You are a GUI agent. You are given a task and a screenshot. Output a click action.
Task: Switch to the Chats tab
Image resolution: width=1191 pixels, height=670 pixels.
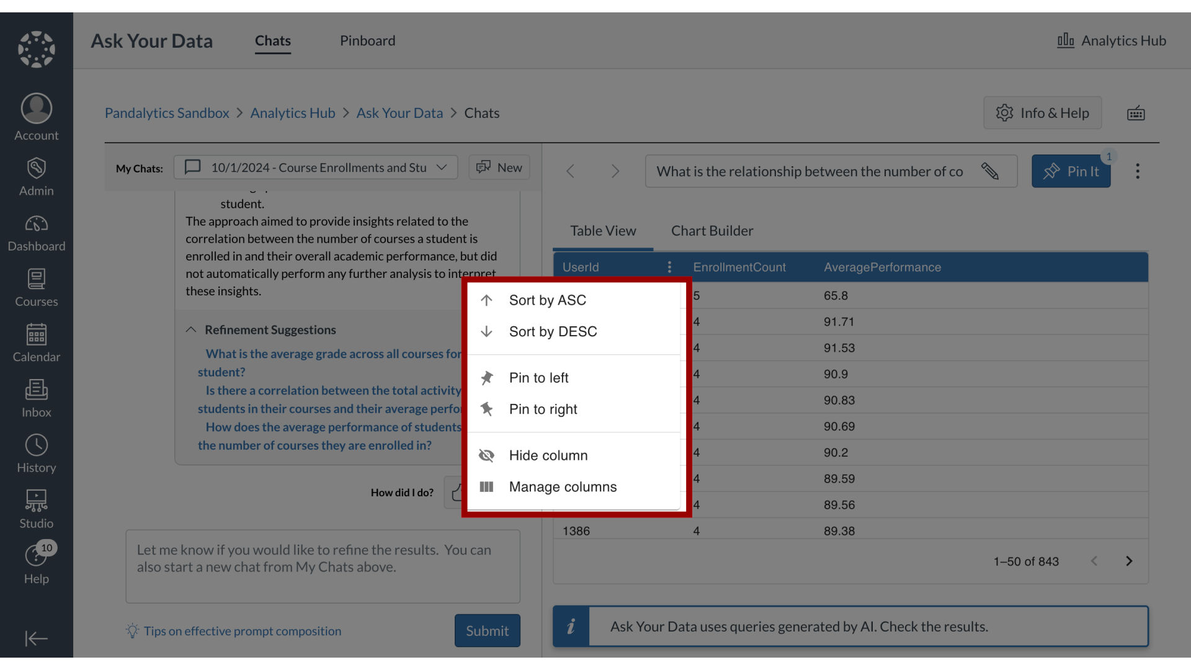coord(273,41)
